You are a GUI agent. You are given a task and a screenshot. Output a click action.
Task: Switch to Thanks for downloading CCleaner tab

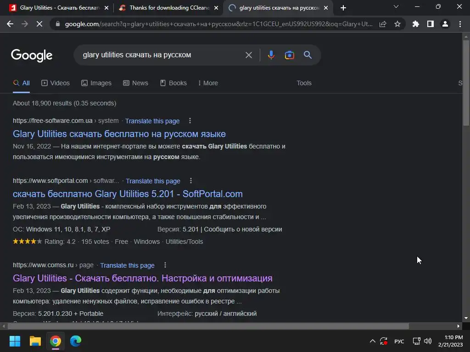coord(169,8)
